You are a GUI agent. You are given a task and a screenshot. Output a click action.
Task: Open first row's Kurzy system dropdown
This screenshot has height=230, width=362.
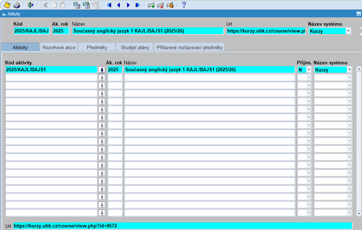(x=349, y=70)
